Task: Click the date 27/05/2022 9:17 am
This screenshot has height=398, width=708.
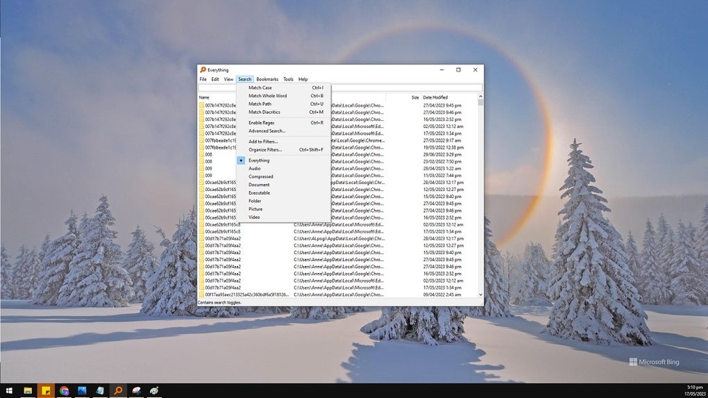Action: [x=442, y=140]
